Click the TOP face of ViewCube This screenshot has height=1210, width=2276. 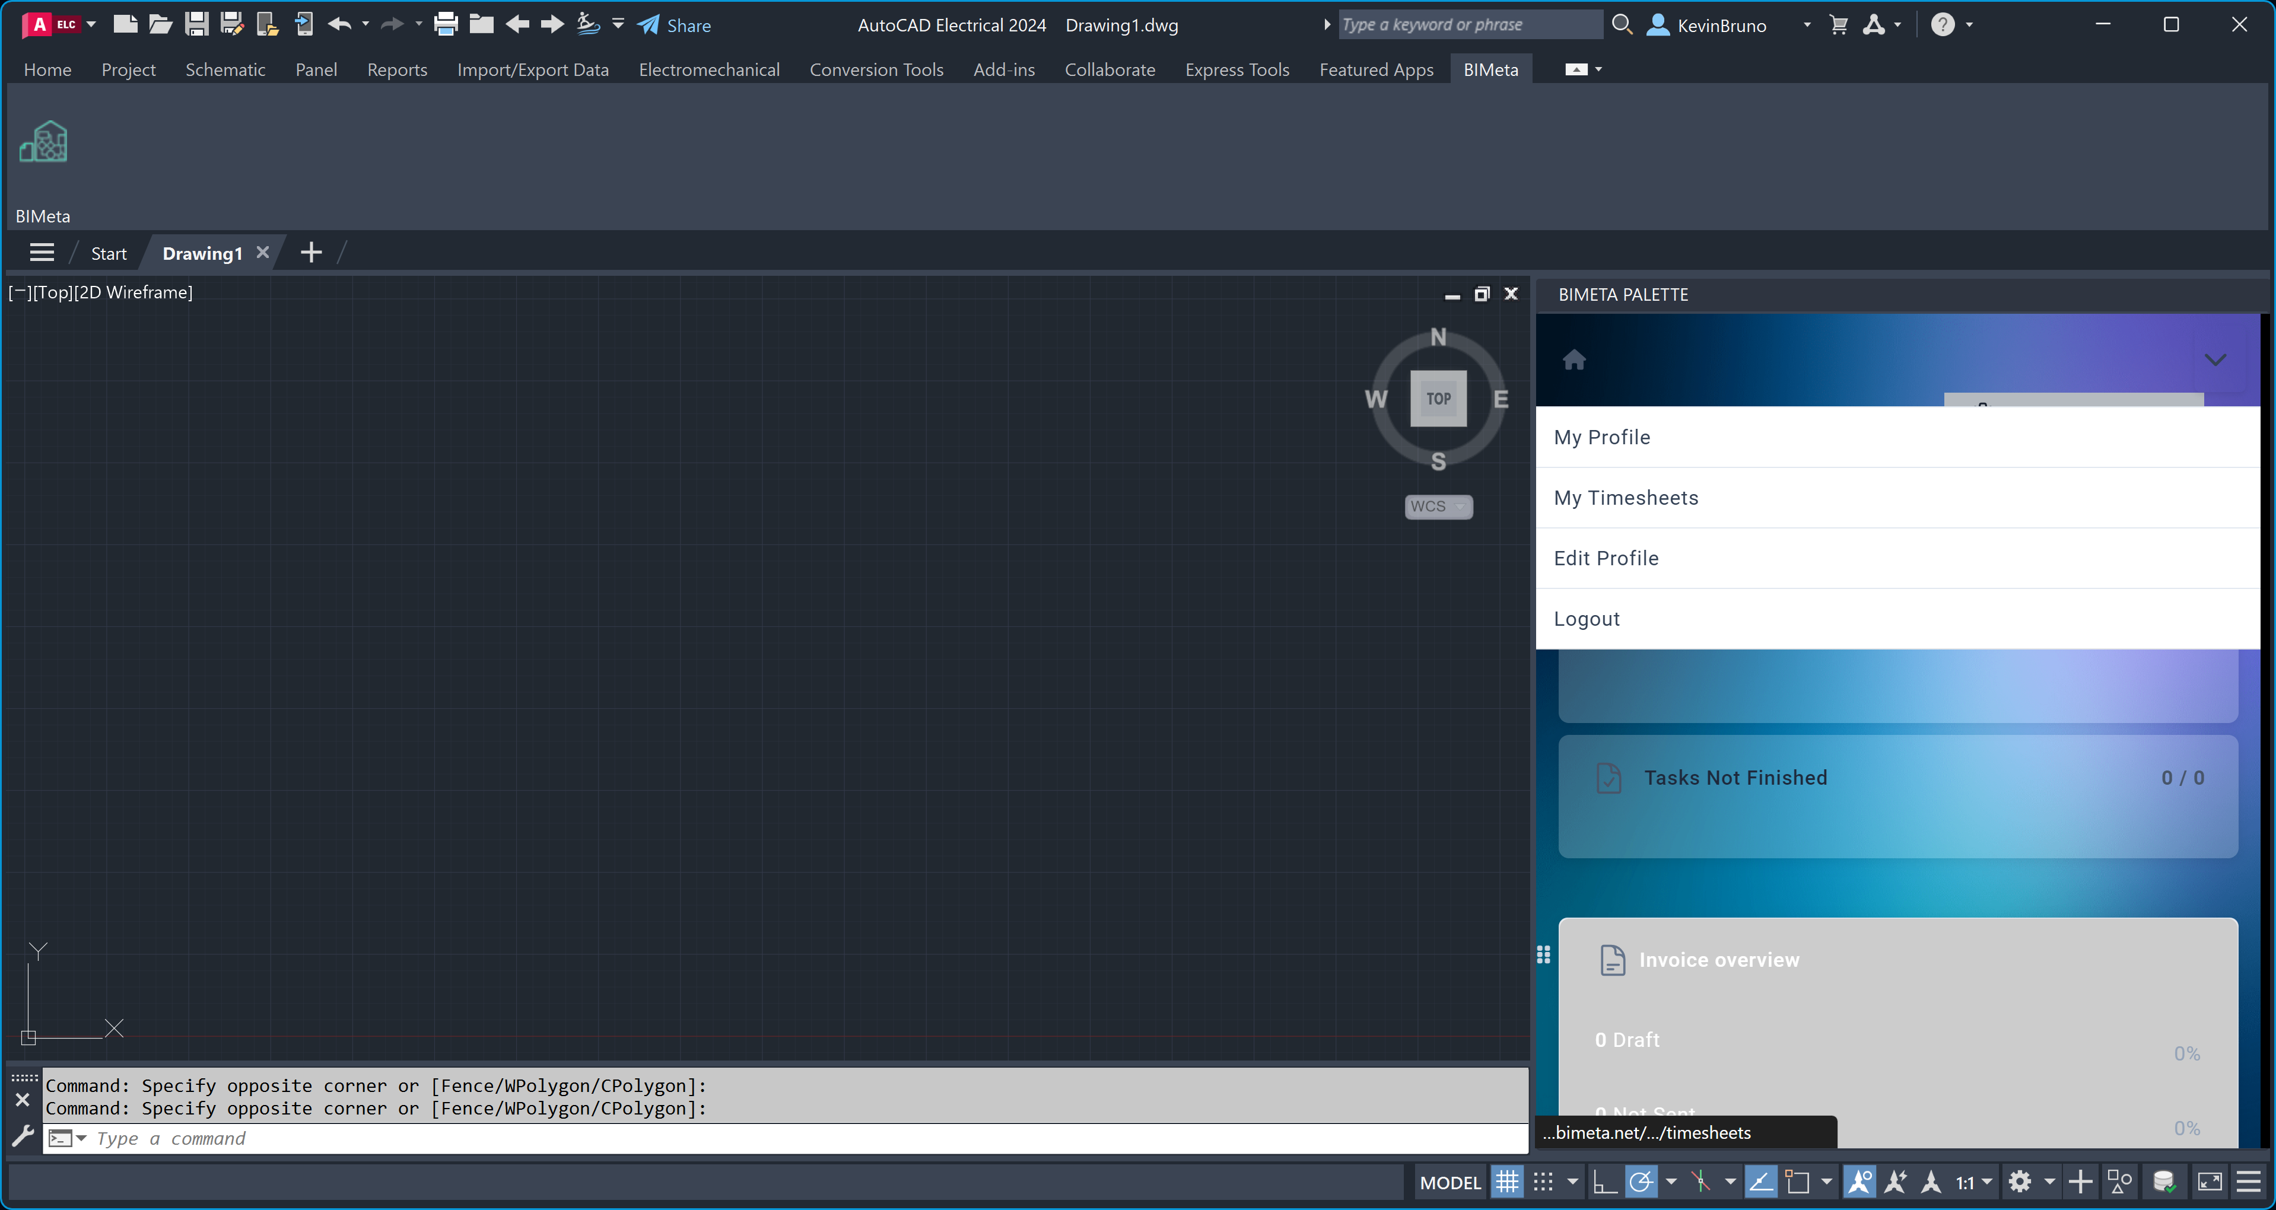(1438, 399)
